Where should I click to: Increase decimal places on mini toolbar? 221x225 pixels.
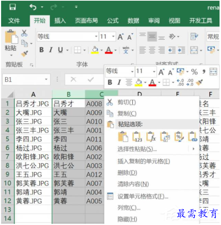point(180,83)
